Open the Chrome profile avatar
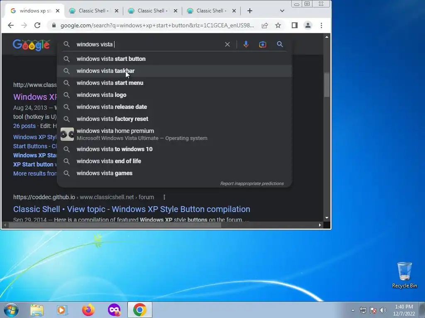425x318 pixels. 308,25
